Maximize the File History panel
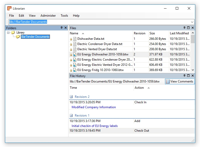This screenshot has height=147, width=200. 188,75
